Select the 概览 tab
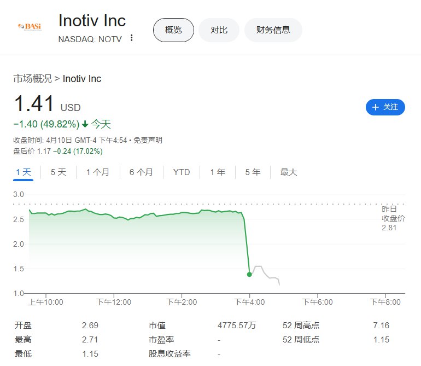This screenshot has width=421, height=366. (173, 30)
